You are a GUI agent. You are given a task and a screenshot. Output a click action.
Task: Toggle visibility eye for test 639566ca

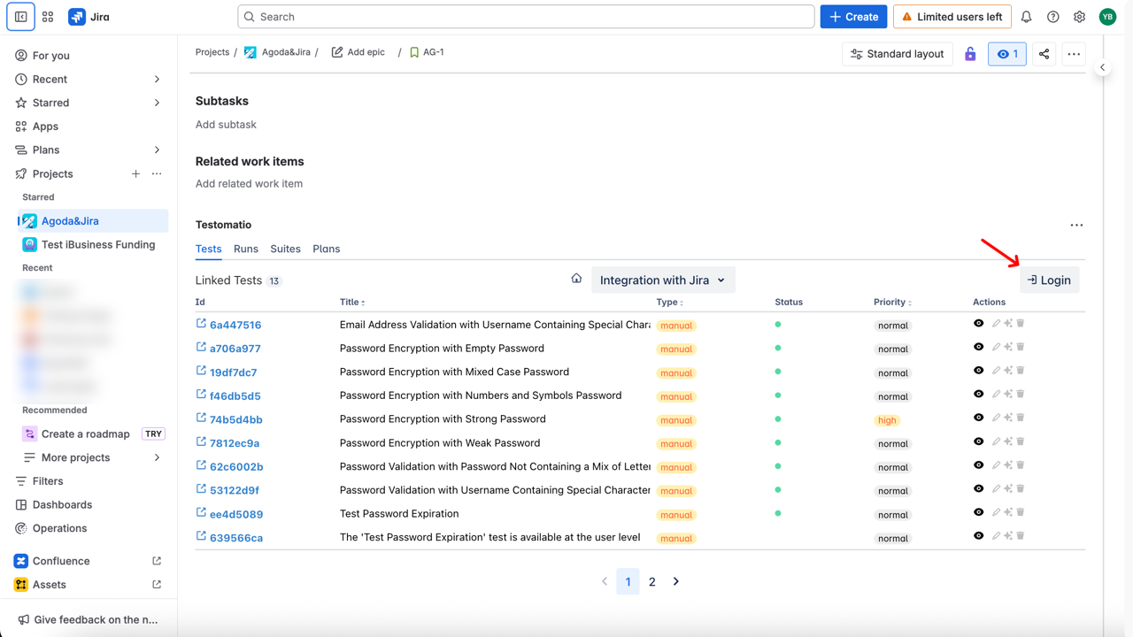pyautogui.click(x=979, y=535)
